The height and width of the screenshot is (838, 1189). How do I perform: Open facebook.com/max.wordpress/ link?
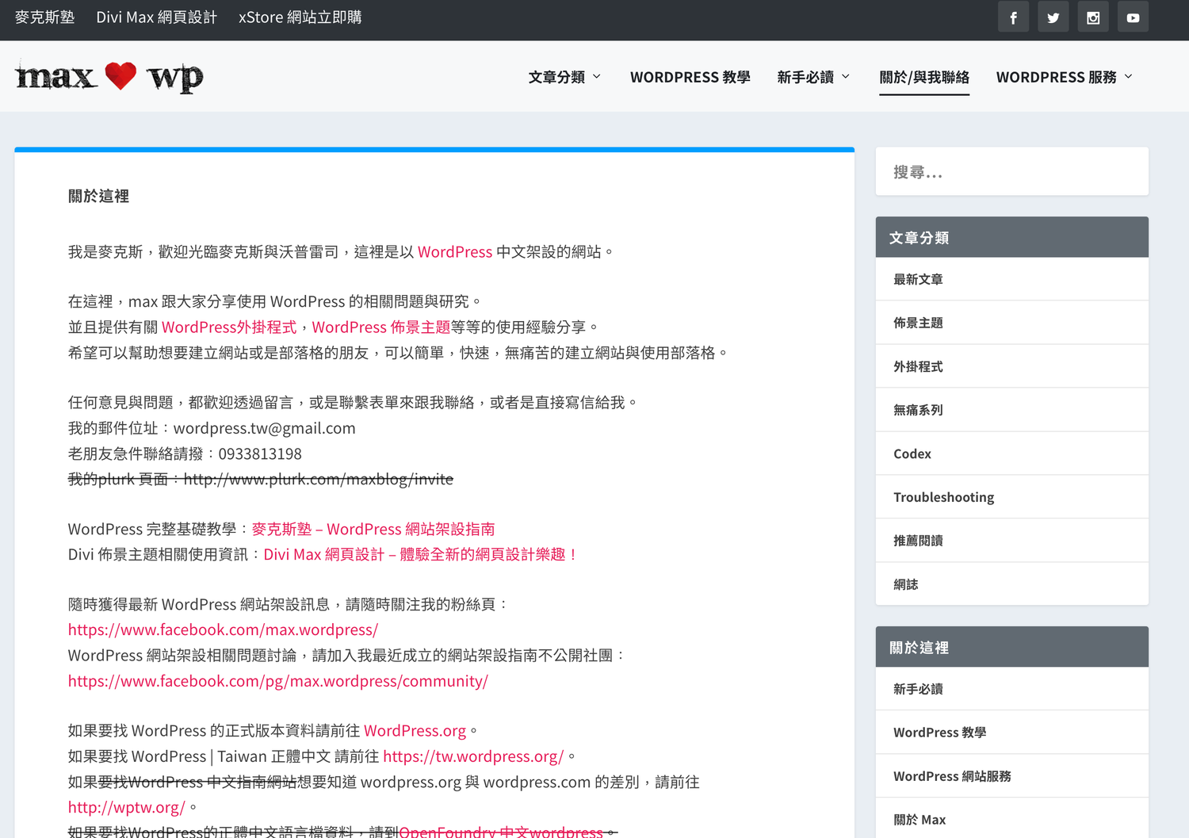[223, 629]
